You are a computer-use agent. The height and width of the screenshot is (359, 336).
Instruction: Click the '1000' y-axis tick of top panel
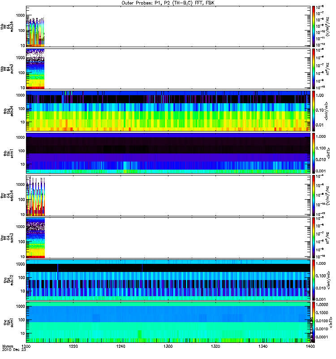pos(20,15)
